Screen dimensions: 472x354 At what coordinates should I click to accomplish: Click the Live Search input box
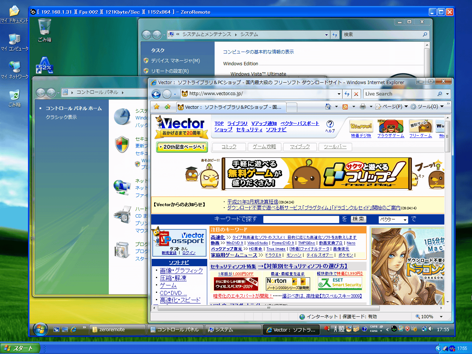400,94
